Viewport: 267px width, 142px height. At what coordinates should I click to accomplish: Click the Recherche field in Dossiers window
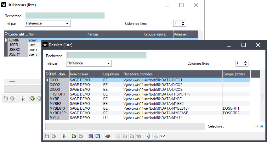coord(106,56)
